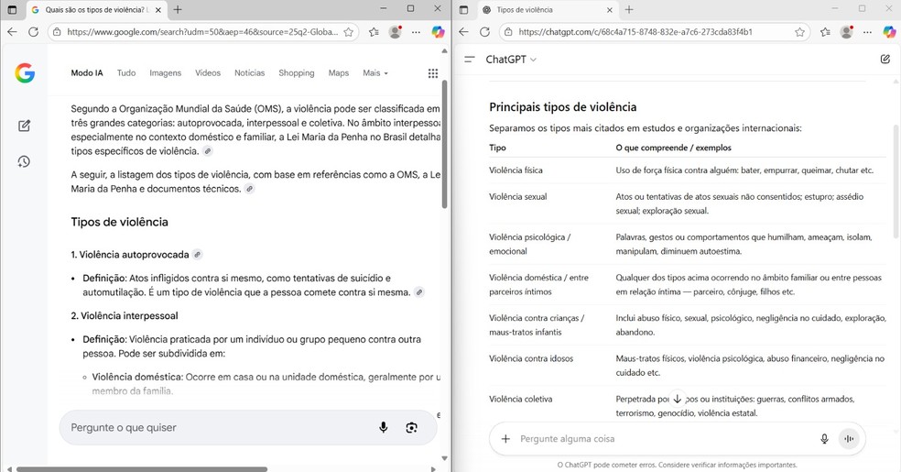Viewport: 901px width, 472px height.
Task: Click Google Lens camera icon in search box
Action: 411,427
